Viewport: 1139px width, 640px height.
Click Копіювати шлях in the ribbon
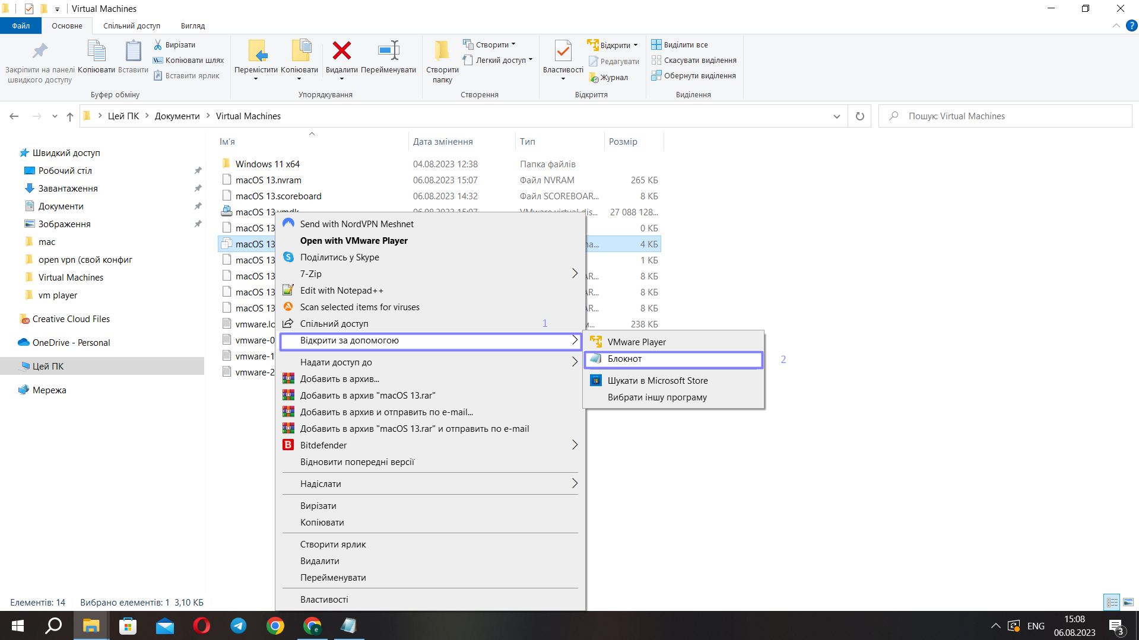(x=188, y=60)
